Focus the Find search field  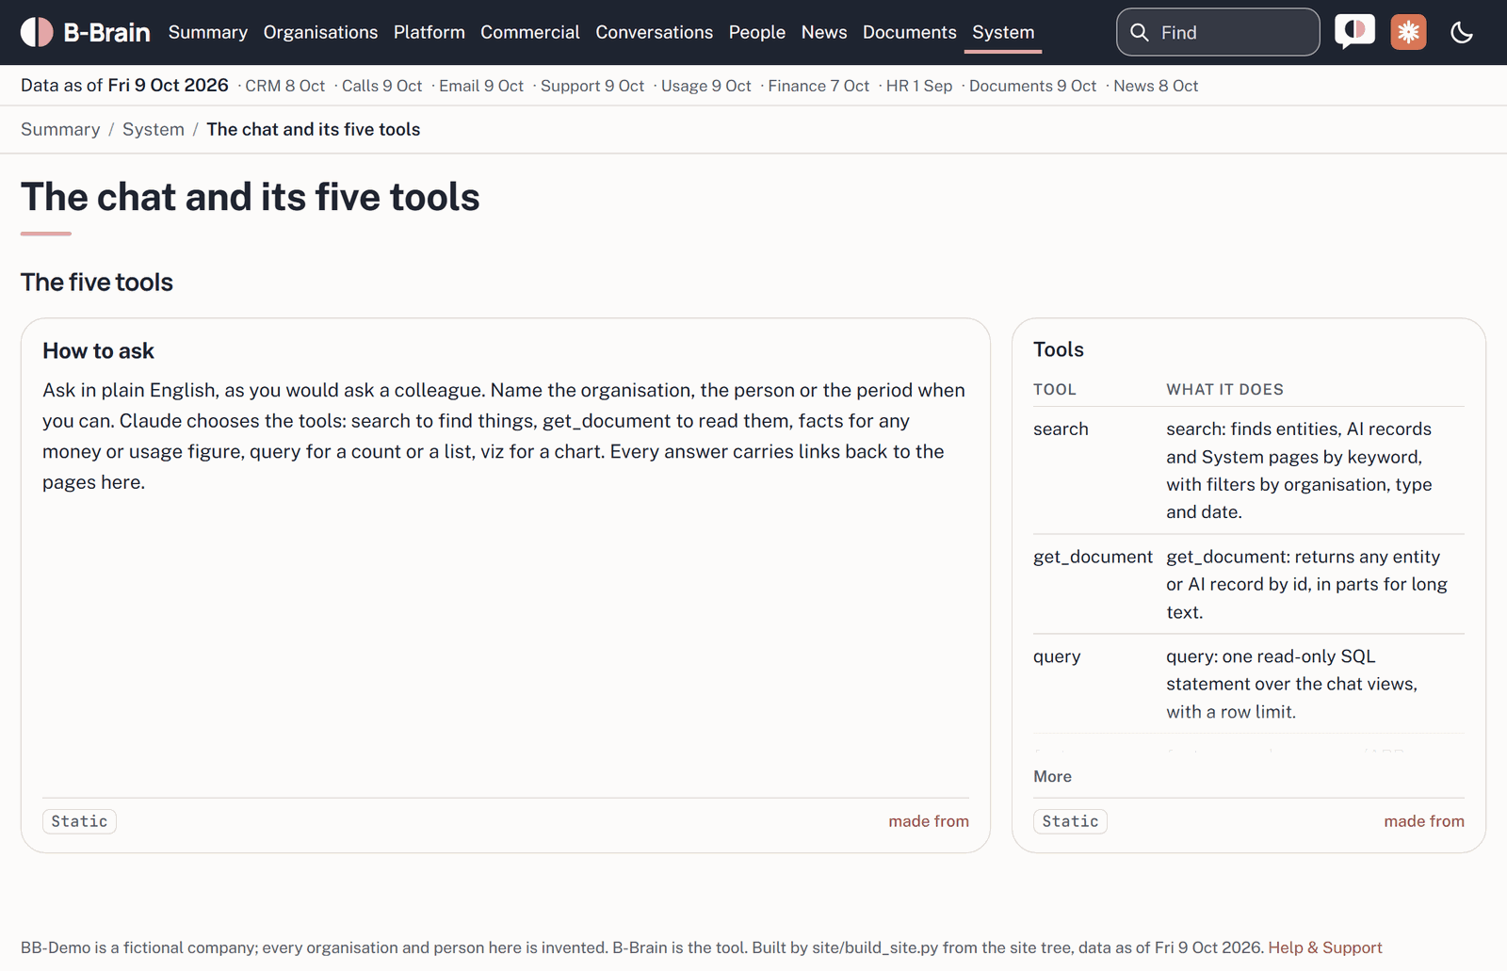[x=1218, y=32]
